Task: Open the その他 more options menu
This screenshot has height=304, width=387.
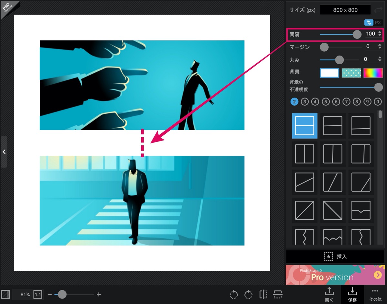Action: [375, 294]
